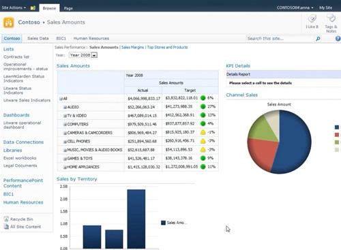Click green indicator in the All row

click(203, 98)
